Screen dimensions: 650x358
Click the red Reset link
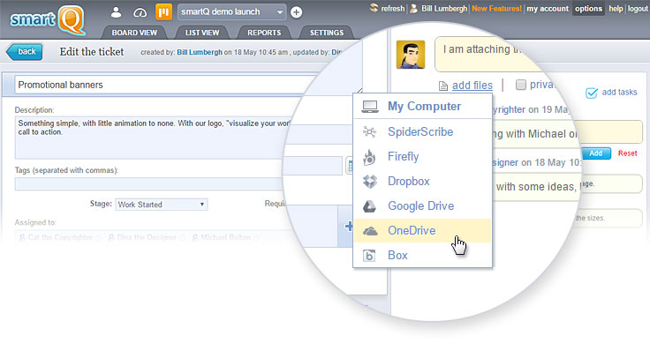[627, 153]
